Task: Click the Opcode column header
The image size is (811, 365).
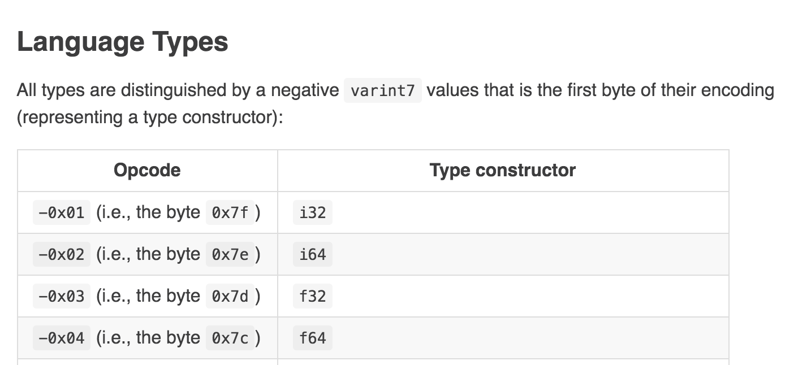Action: [x=147, y=170]
